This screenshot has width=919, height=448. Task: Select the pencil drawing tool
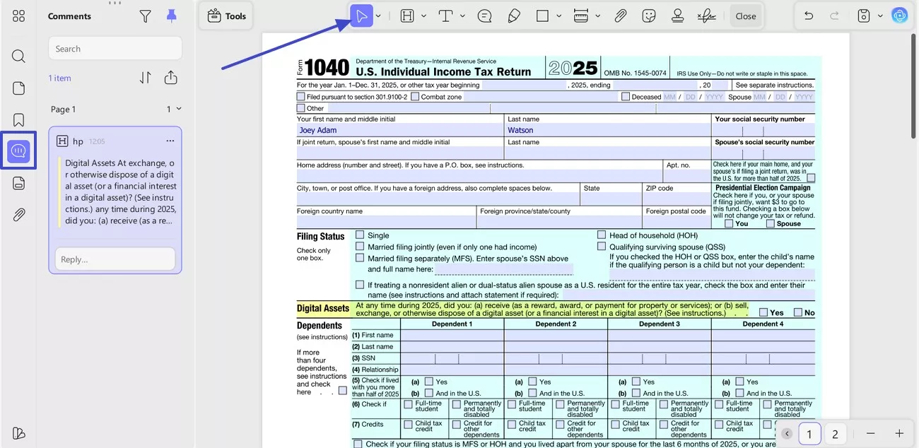click(514, 16)
